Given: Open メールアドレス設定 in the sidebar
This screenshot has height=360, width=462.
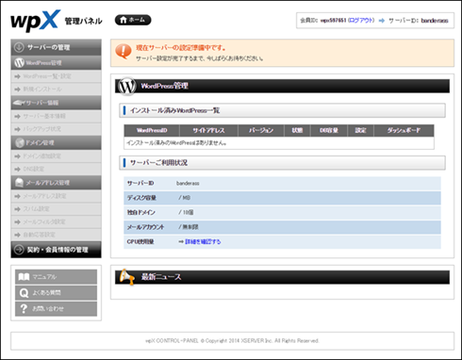Looking at the screenshot, I should coord(56,196).
